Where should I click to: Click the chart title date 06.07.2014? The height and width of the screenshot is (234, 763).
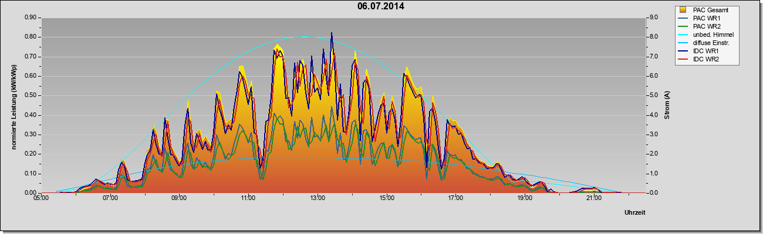point(380,6)
